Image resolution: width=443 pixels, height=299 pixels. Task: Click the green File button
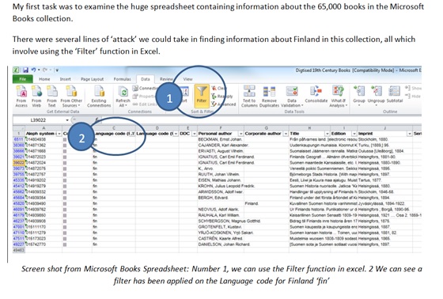click(23, 79)
